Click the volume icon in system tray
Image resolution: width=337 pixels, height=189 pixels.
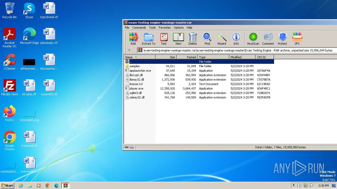tap(299, 186)
